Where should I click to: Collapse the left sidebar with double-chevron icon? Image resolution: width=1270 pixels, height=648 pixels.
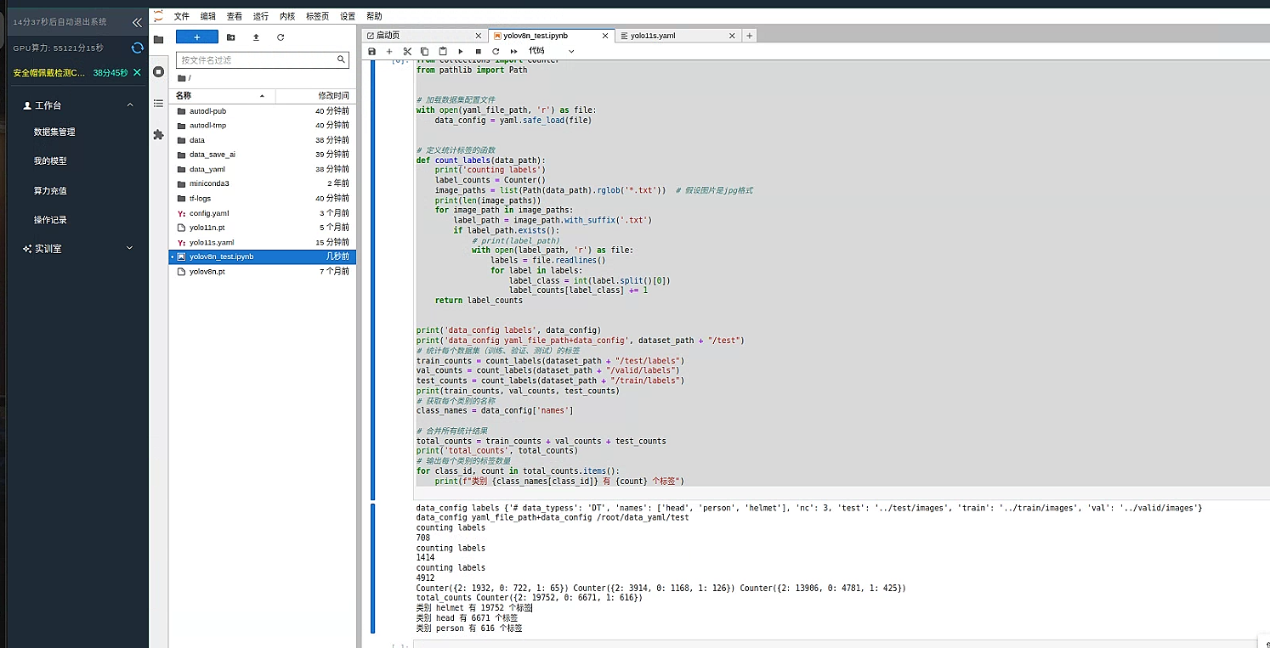point(137,22)
